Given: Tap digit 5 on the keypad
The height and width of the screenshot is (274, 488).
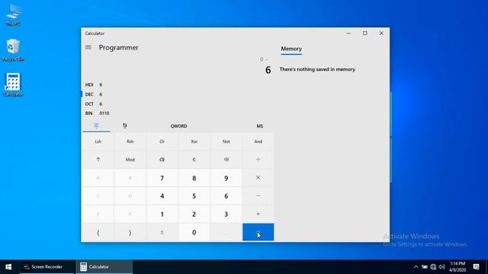Looking at the screenshot, I should pyautogui.click(x=194, y=196).
